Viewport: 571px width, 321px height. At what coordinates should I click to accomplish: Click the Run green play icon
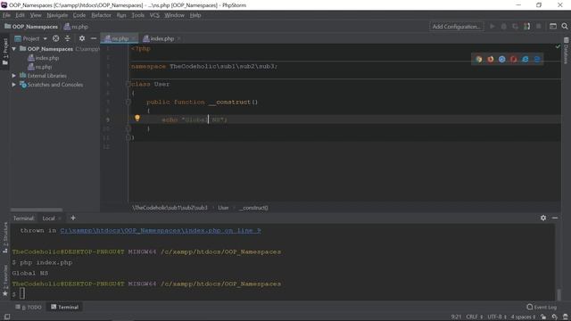(x=492, y=27)
